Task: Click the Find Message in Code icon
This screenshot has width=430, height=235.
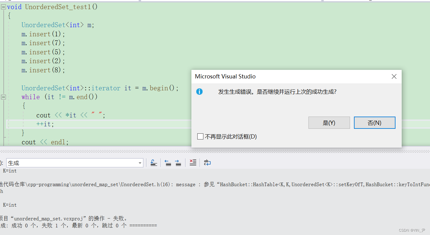Action: click(x=154, y=163)
